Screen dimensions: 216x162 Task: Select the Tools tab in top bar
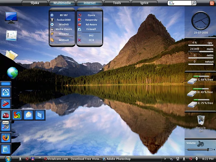[x=117, y=3]
